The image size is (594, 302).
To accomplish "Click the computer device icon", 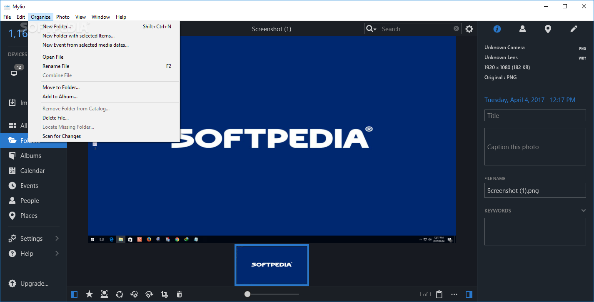I will [x=14, y=73].
